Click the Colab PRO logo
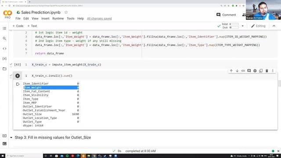The image size is (281, 158). pos(7,14)
